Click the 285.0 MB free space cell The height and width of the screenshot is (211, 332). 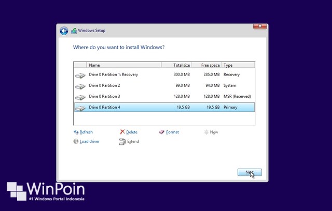click(212, 74)
